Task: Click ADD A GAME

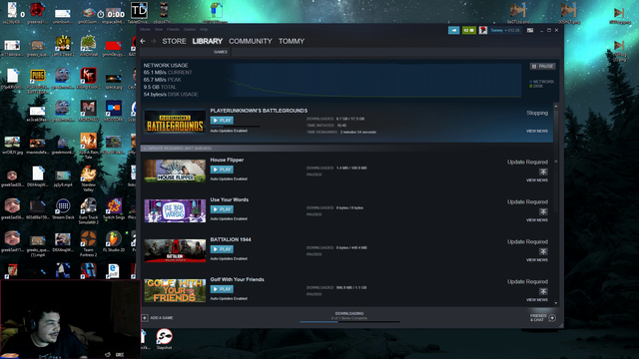Action: (x=162, y=317)
